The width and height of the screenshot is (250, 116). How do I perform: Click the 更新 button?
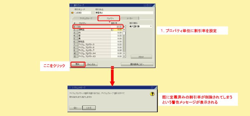coord(77,64)
